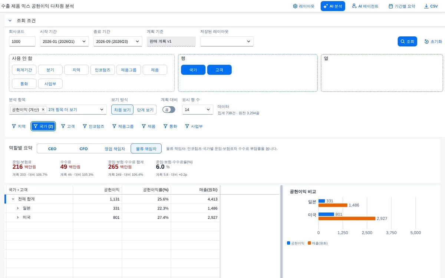Click the 국가 chip in 행 area
Screen dimensions: 445x278
(193, 70)
